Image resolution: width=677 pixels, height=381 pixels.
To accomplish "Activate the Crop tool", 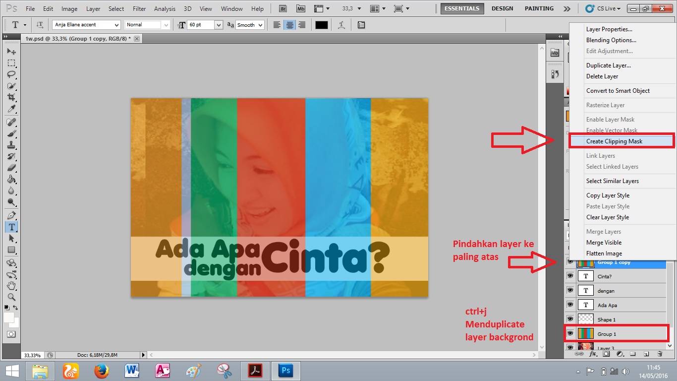I will click(11, 96).
